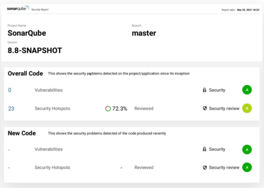The image size is (264, 188).
Task: Click the Security Hotspots label in Overall Code
Action: pyautogui.click(x=52, y=108)
